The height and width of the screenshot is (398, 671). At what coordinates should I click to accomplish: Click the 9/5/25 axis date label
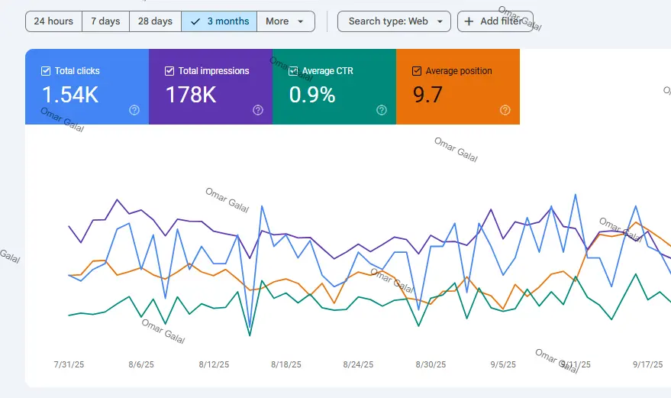click(503, 364)
